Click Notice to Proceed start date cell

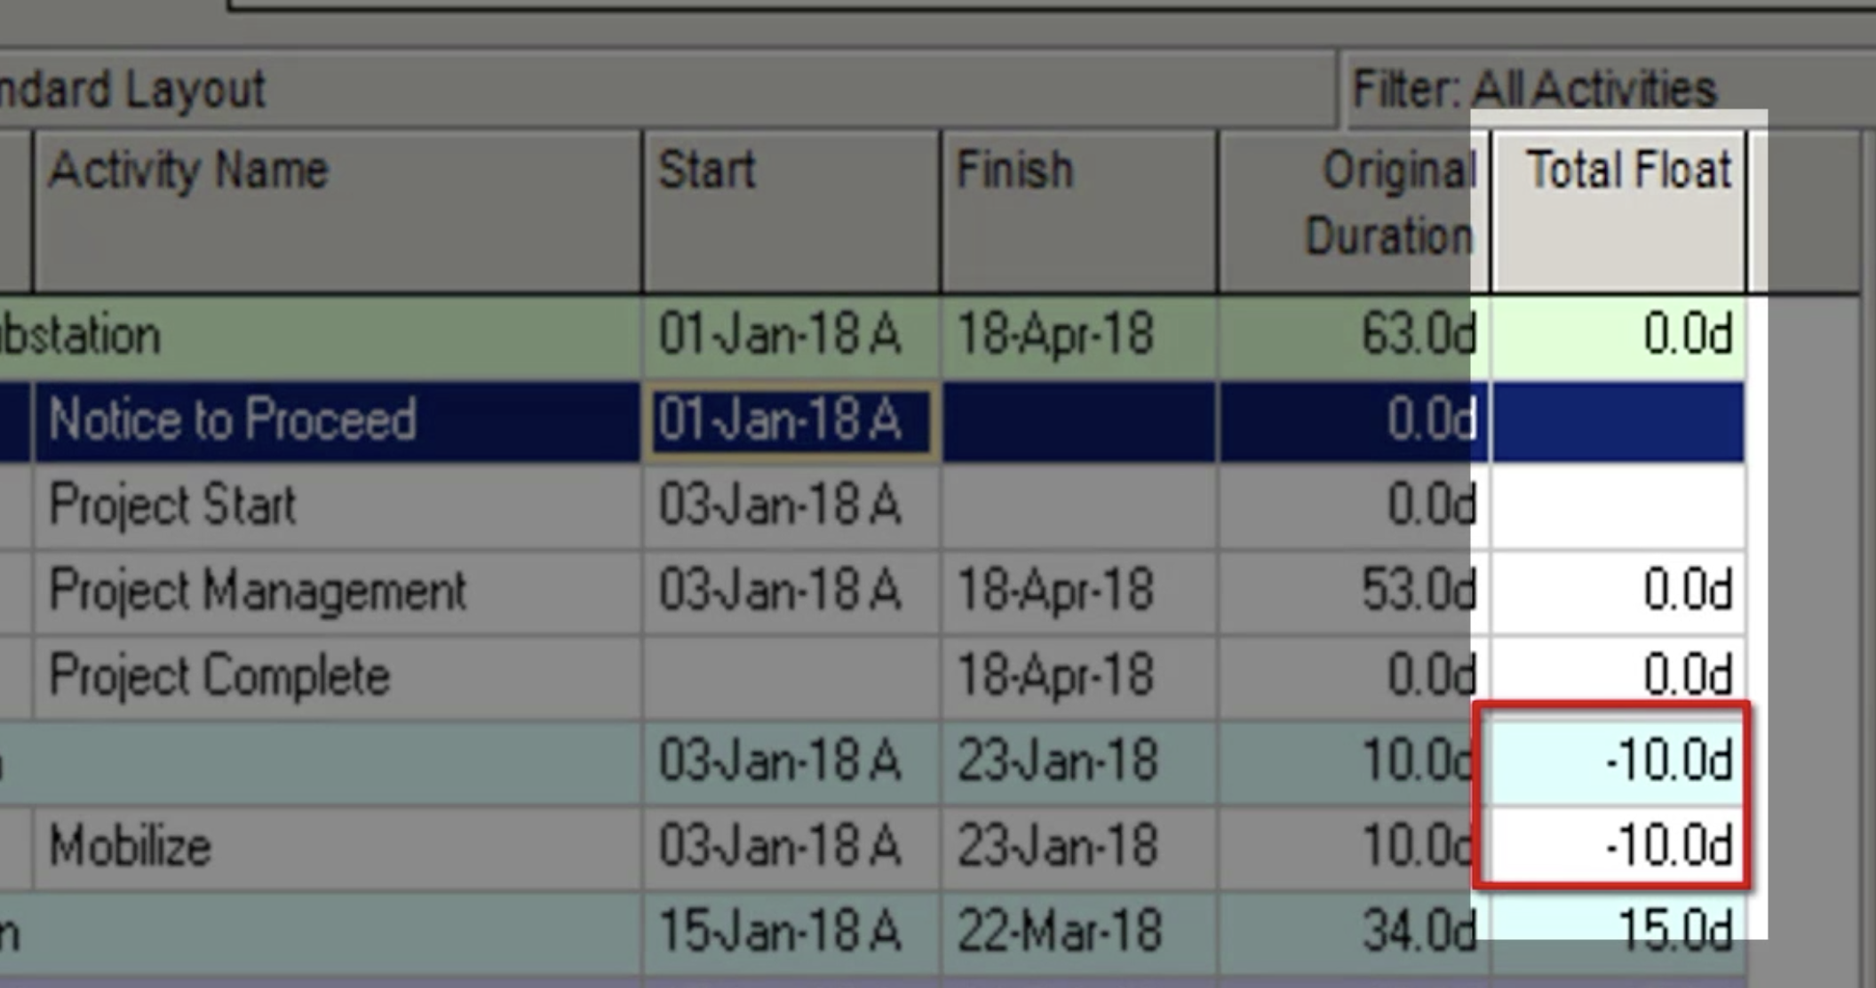click(789, 419)
